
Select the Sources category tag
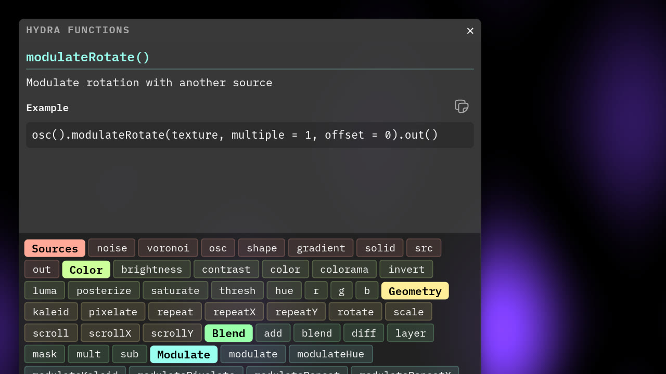pyautogui.click(x=55, y=248)
